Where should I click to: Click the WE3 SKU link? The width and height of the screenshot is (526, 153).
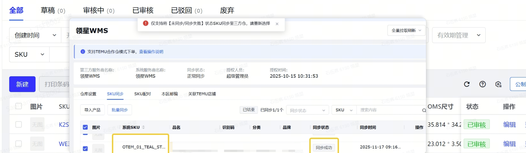click(x=64, y=144)
